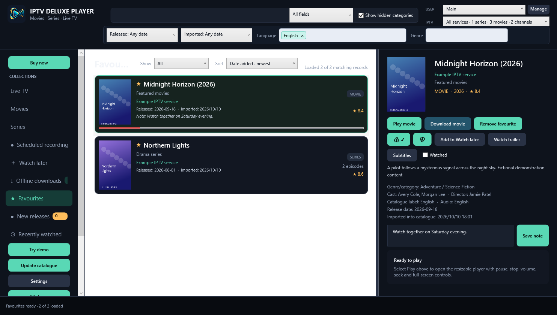557x315 pixels.
Task: Click the dot icon next to Scheduled recording
Action: (x=12, y=145)
